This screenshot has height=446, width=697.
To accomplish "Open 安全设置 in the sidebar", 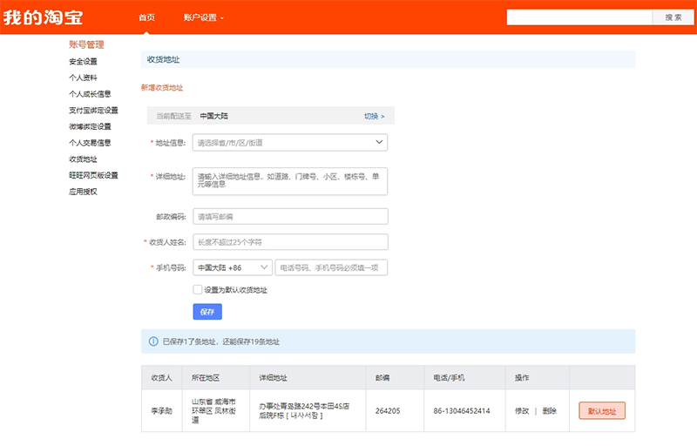I will point(83,61).
